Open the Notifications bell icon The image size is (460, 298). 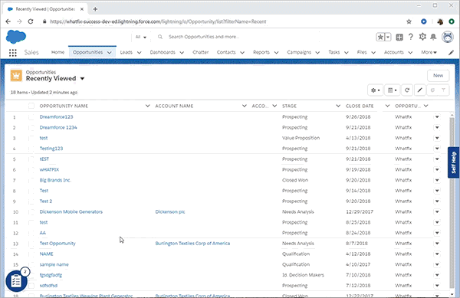(x=433, y=37)
